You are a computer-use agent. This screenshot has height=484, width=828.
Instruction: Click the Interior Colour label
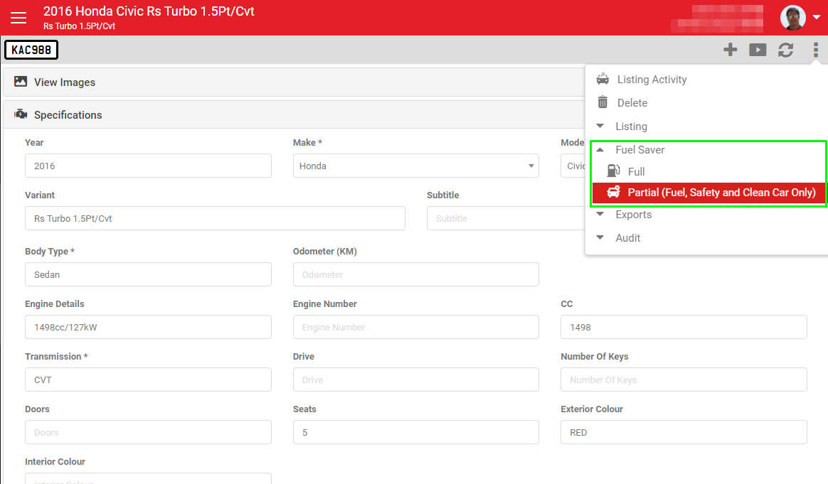tap(55, 461)
